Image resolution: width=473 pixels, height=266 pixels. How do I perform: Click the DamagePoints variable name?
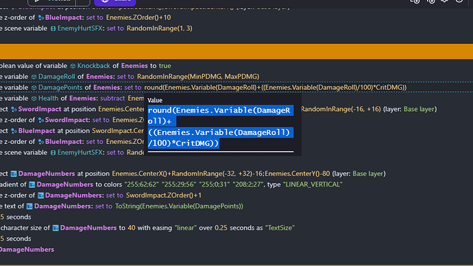click(60, 88)
